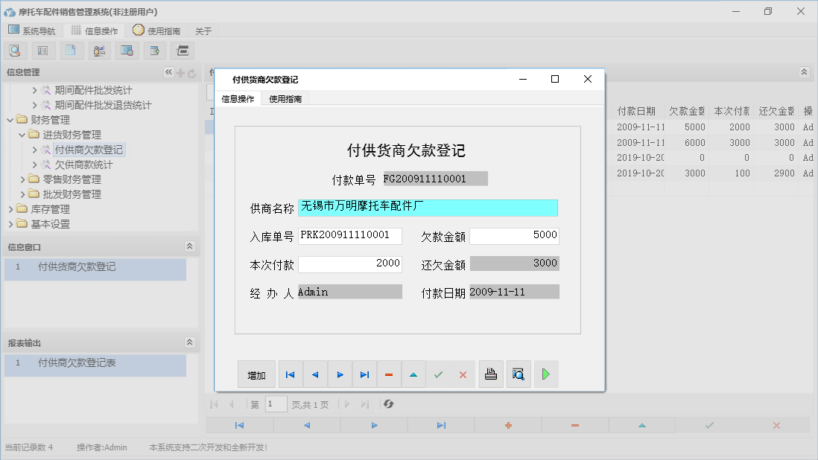Open print preview in the dialog toolbar

[519, 374]
